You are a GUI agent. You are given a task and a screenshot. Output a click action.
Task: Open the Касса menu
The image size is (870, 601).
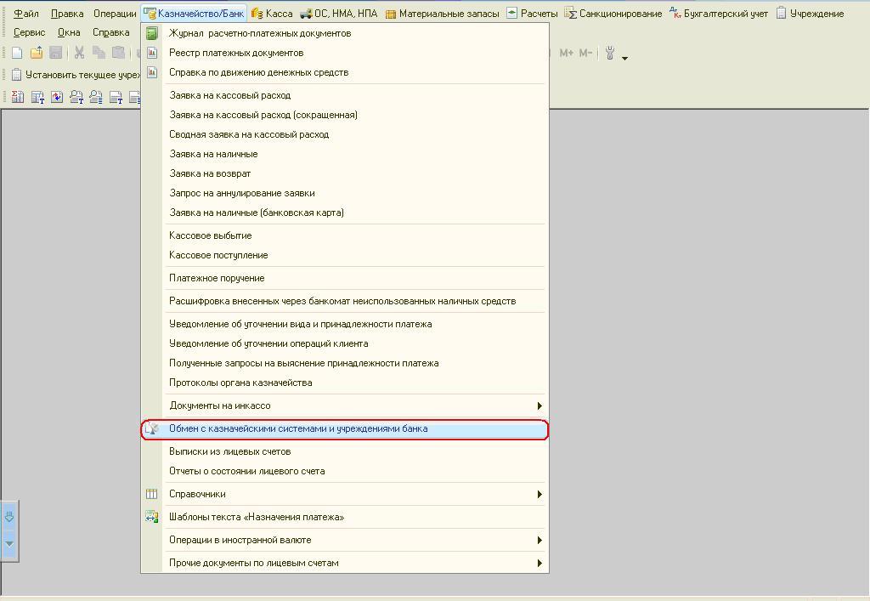(272, 14)
